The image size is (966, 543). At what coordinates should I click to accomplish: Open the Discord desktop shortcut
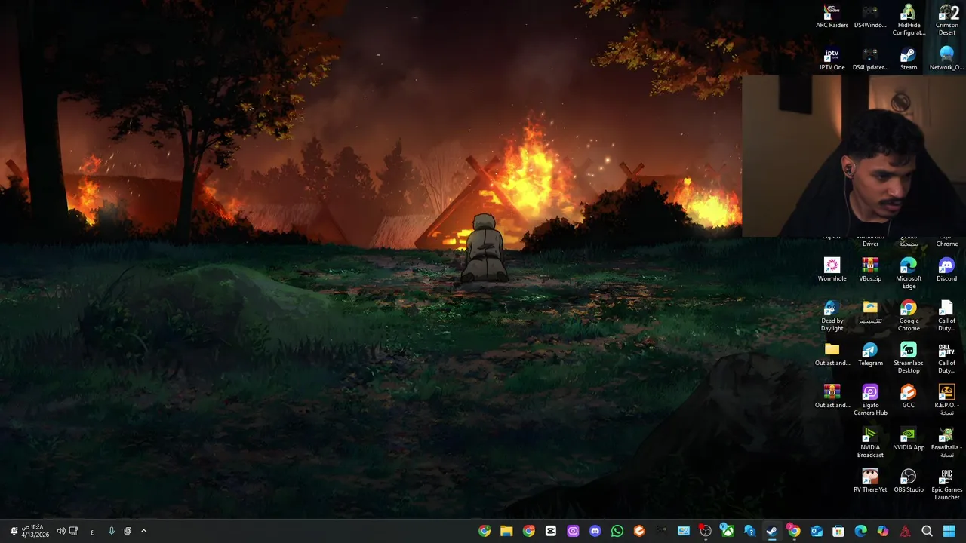click(x=947, y=270)
